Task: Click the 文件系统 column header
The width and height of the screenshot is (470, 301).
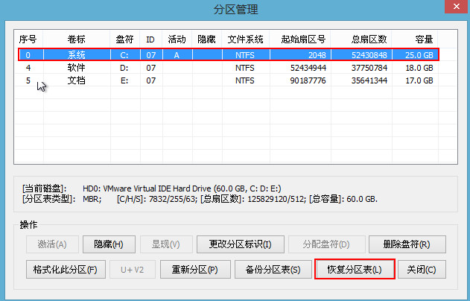Action: pos(246,39)
